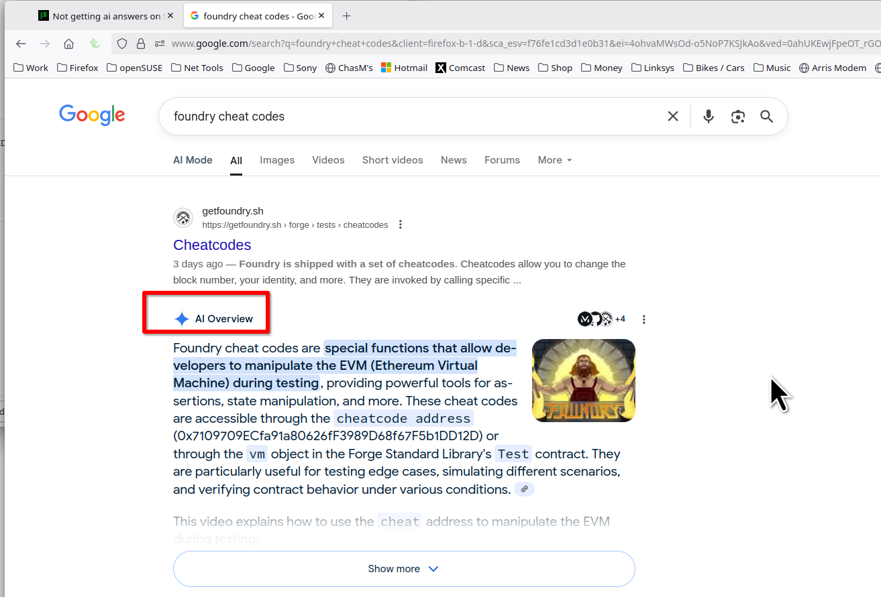
Task: Click the green extension icon beside home
Action: [x=95, y=44]
